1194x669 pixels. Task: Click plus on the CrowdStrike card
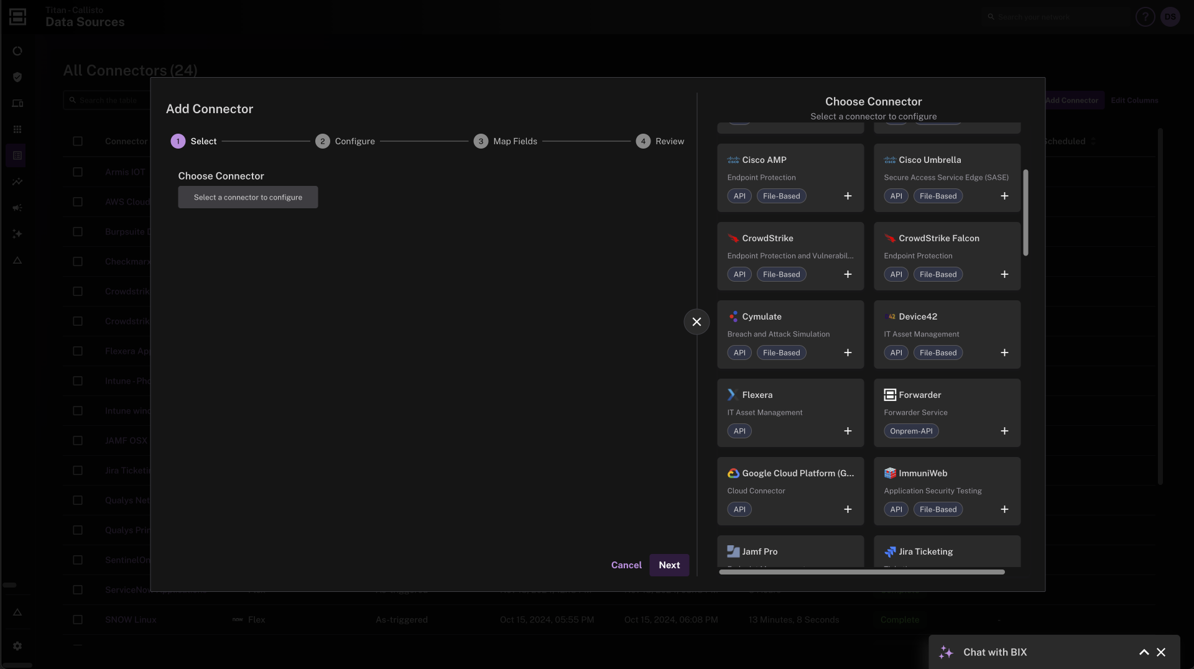point(848,274)
